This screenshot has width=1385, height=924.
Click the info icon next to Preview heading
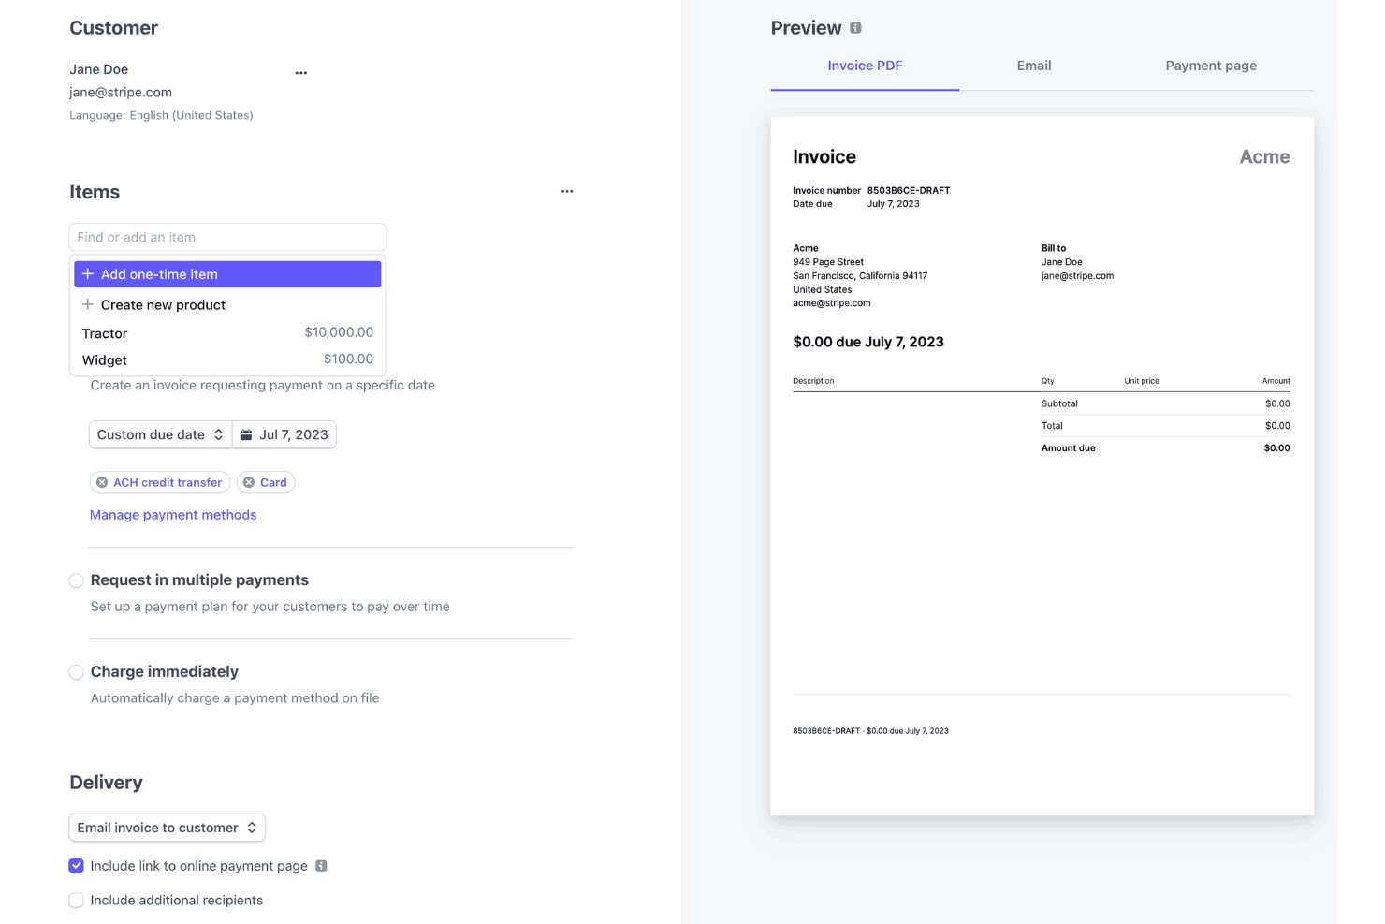click(854, 27)
